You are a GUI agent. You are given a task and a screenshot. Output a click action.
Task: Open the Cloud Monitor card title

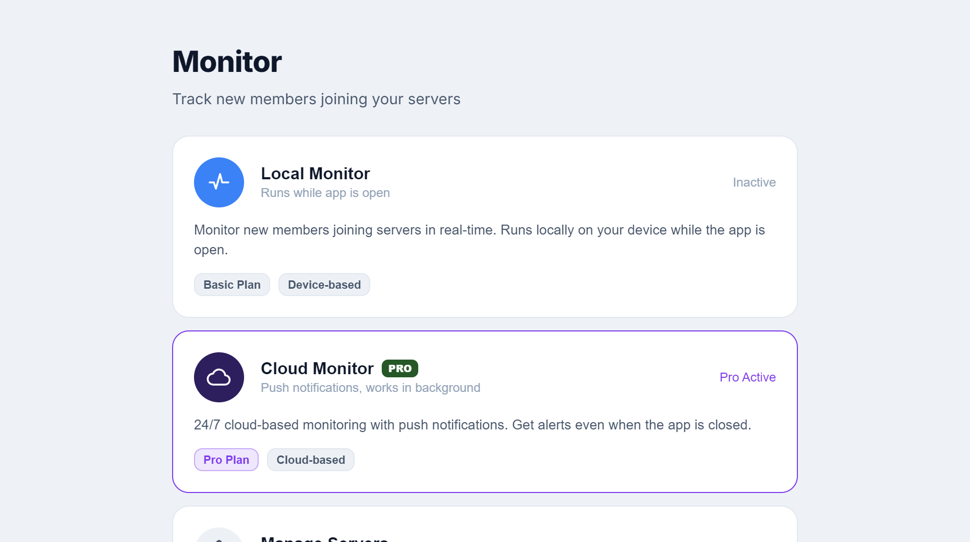tap(317, 368)
